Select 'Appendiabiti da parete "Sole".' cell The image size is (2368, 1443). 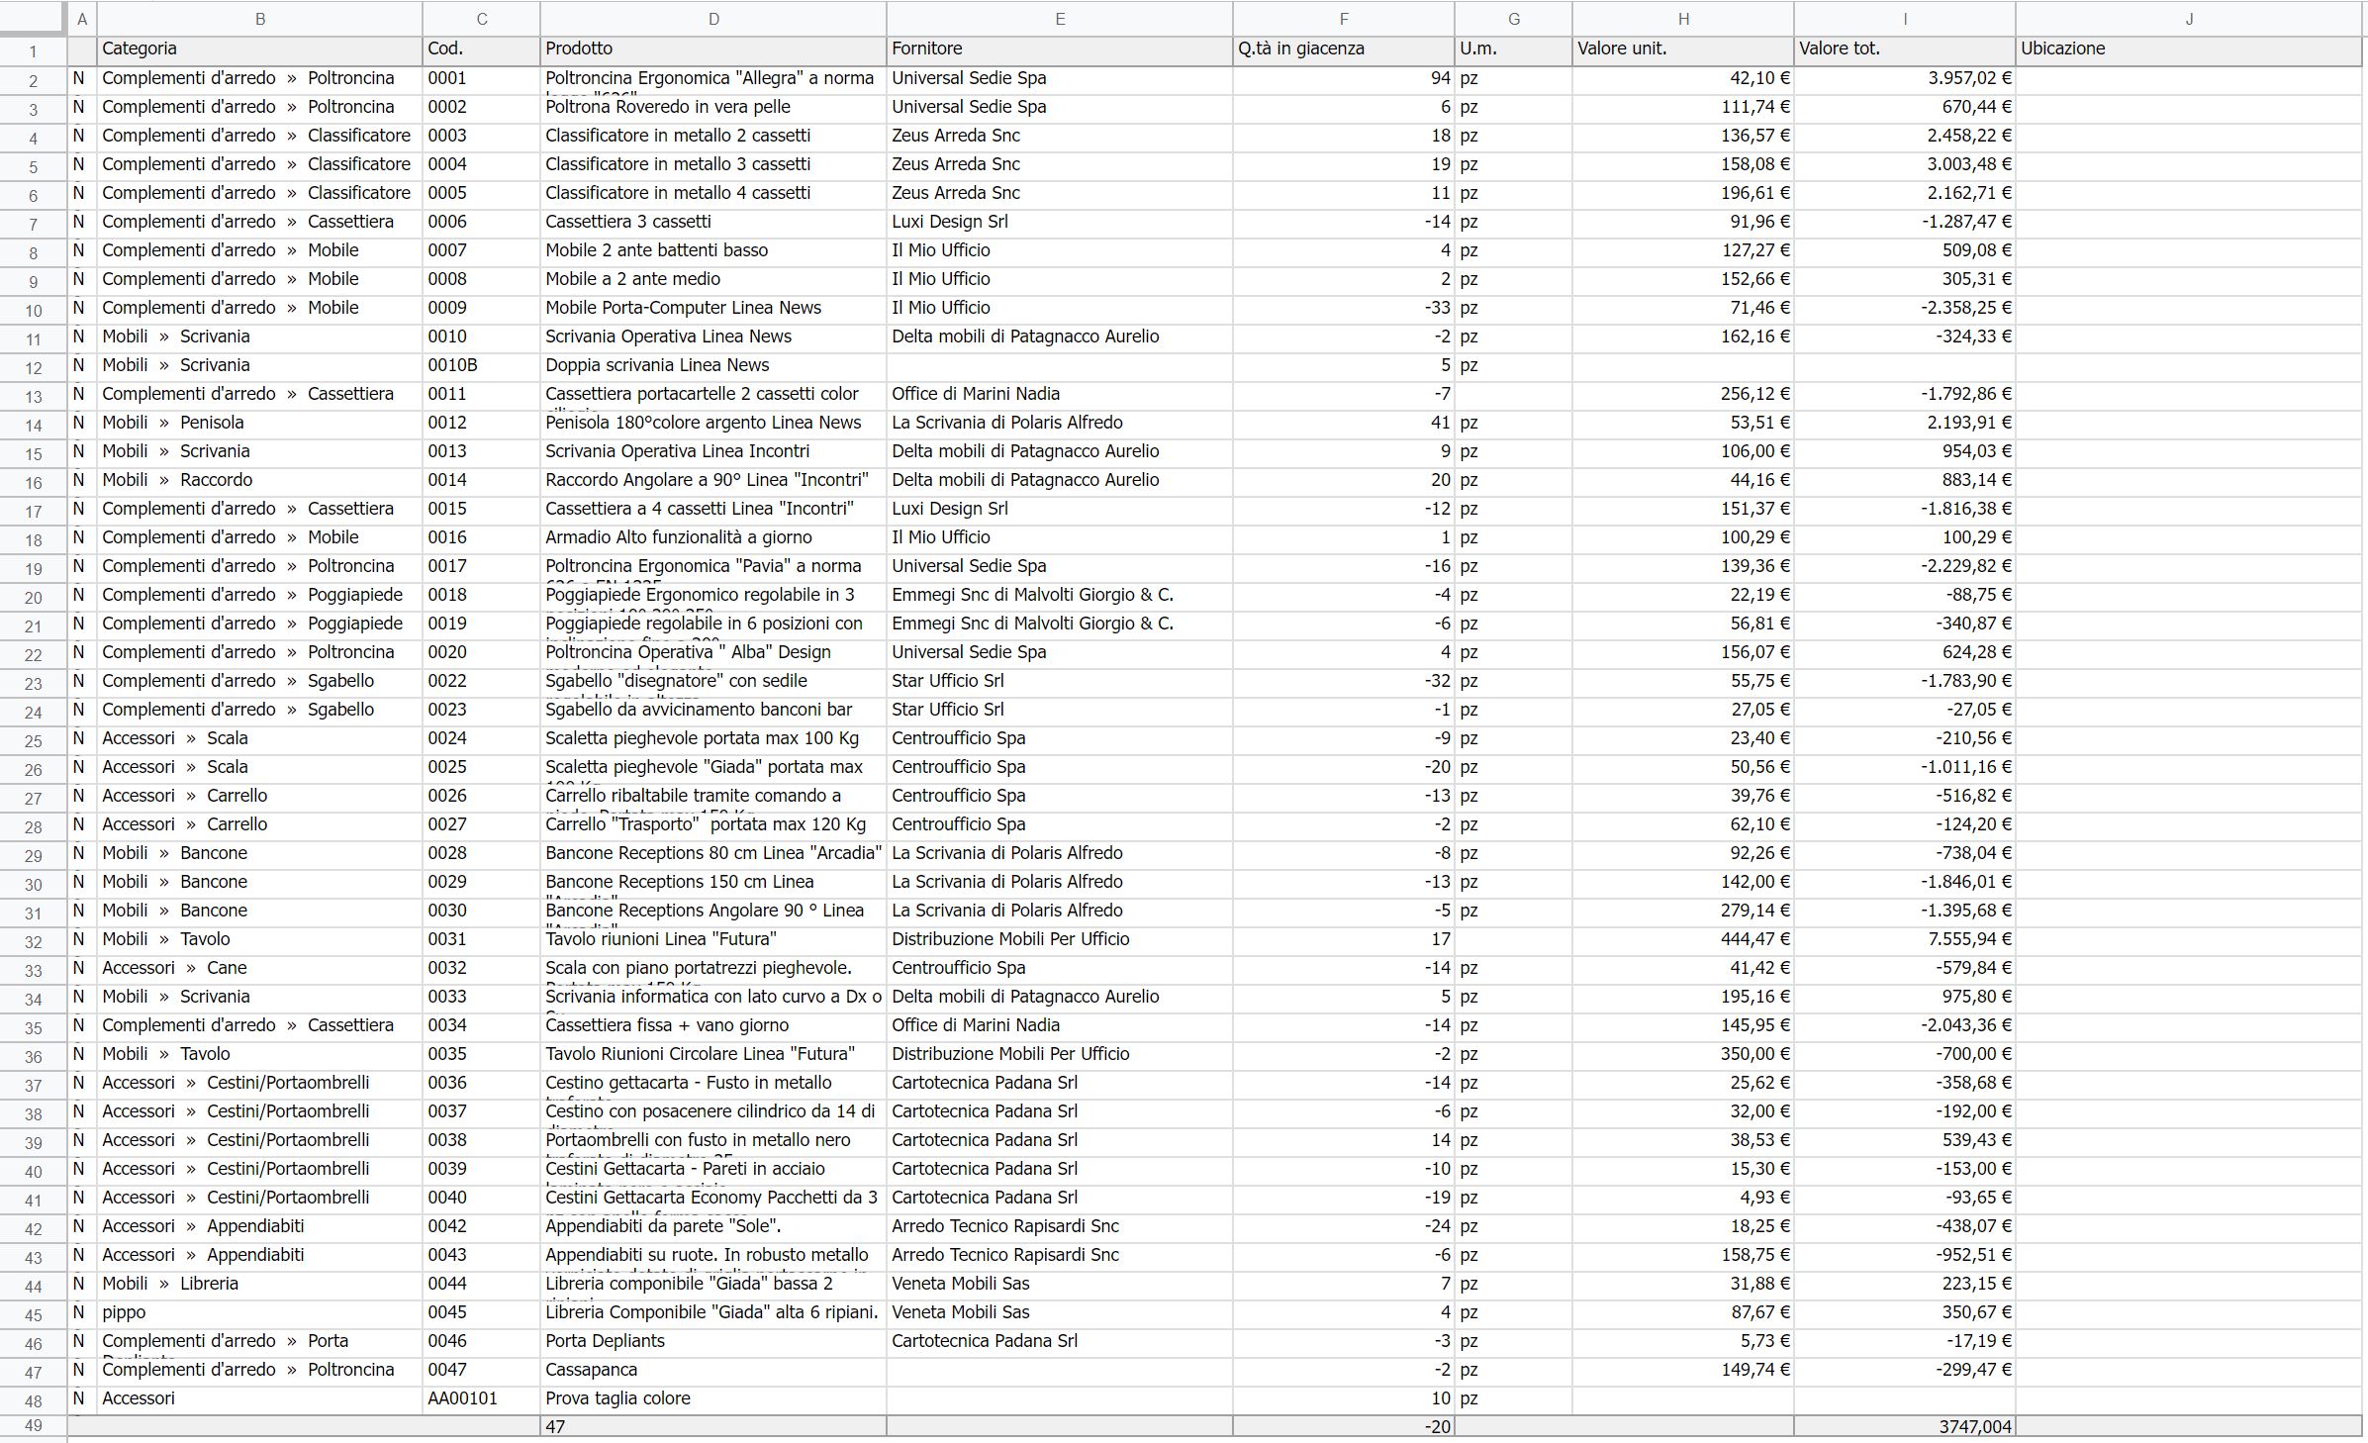(713, 1227)
